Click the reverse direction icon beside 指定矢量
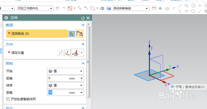Viewport: 207px width, 109px height. pyautogui.click(x=61, y=53)
